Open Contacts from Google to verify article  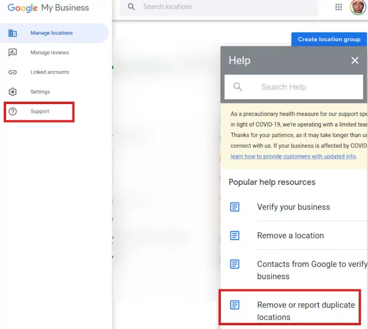[312, 270]
